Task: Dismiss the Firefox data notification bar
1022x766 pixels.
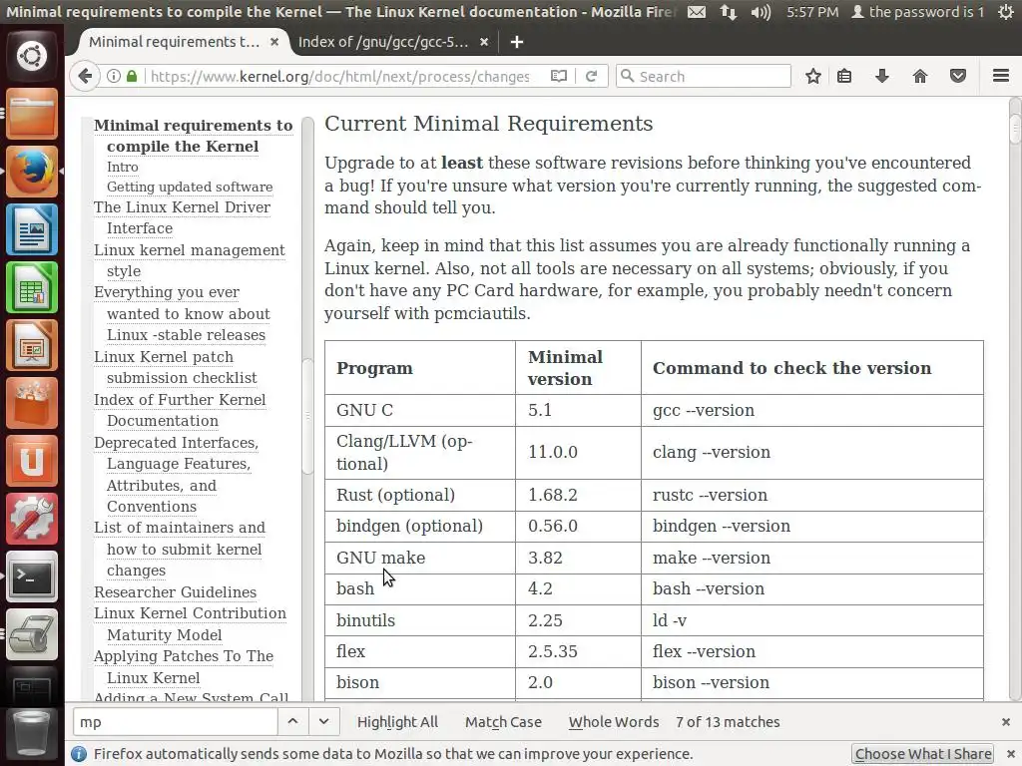Action: pos(1010,754)
